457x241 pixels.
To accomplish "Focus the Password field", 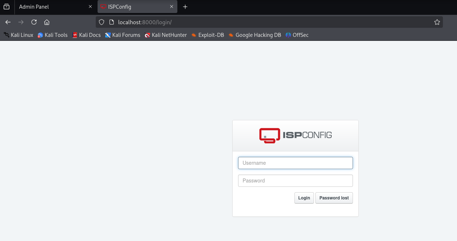I will click(x=295, y=181).
